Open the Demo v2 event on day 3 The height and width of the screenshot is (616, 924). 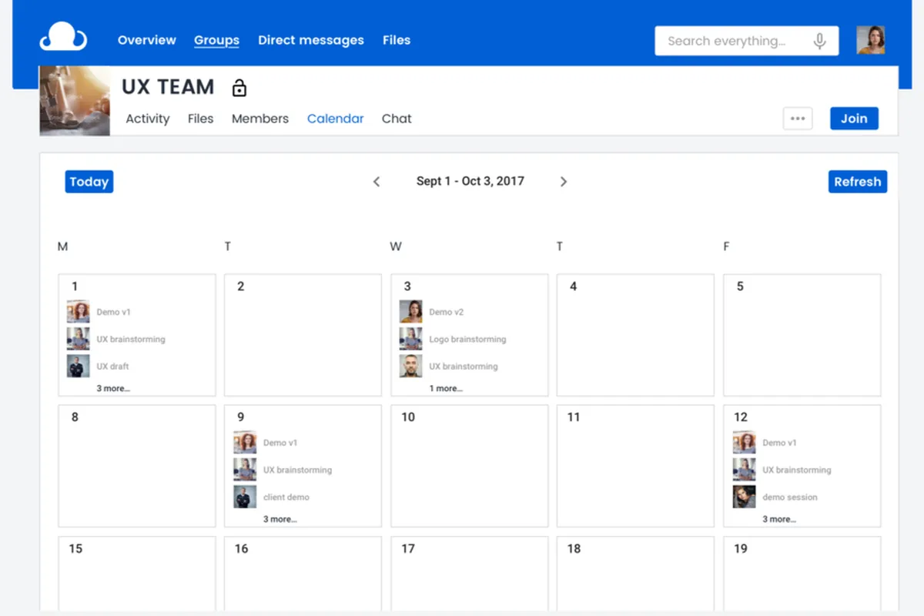[447, 312]
